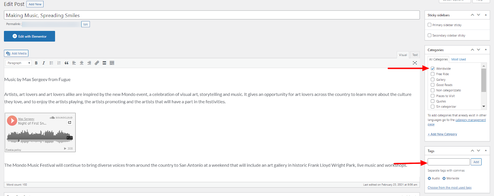
Task: Open the Add New Category link
Action: tap(442, 134)
